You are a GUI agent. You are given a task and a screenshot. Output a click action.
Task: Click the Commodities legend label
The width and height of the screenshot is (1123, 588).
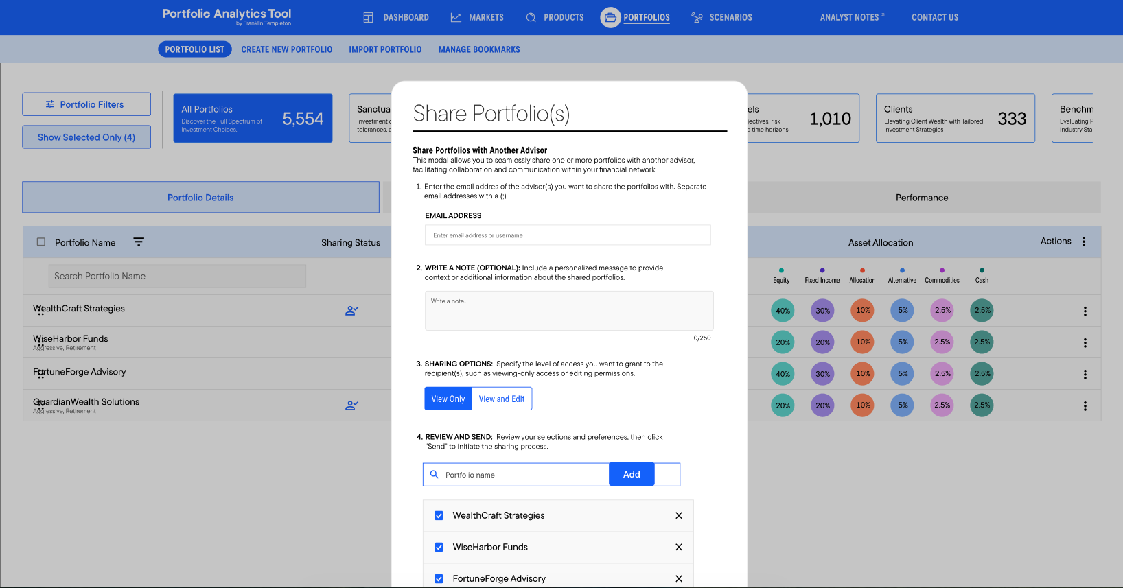click(x=942, y=280)
